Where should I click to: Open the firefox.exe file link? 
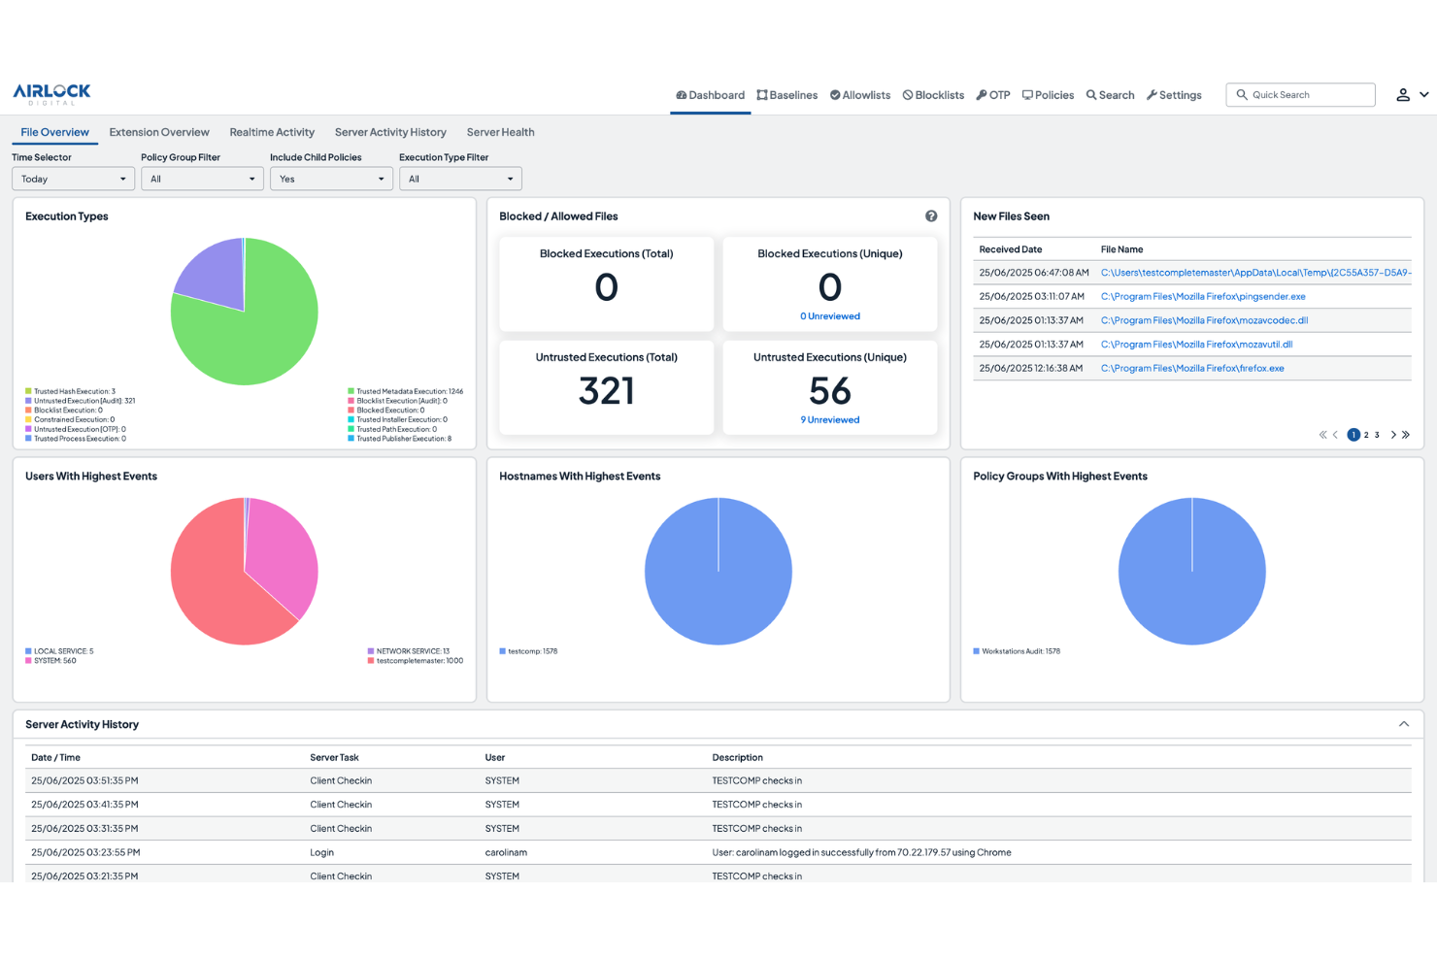[x=1192, y=368]
